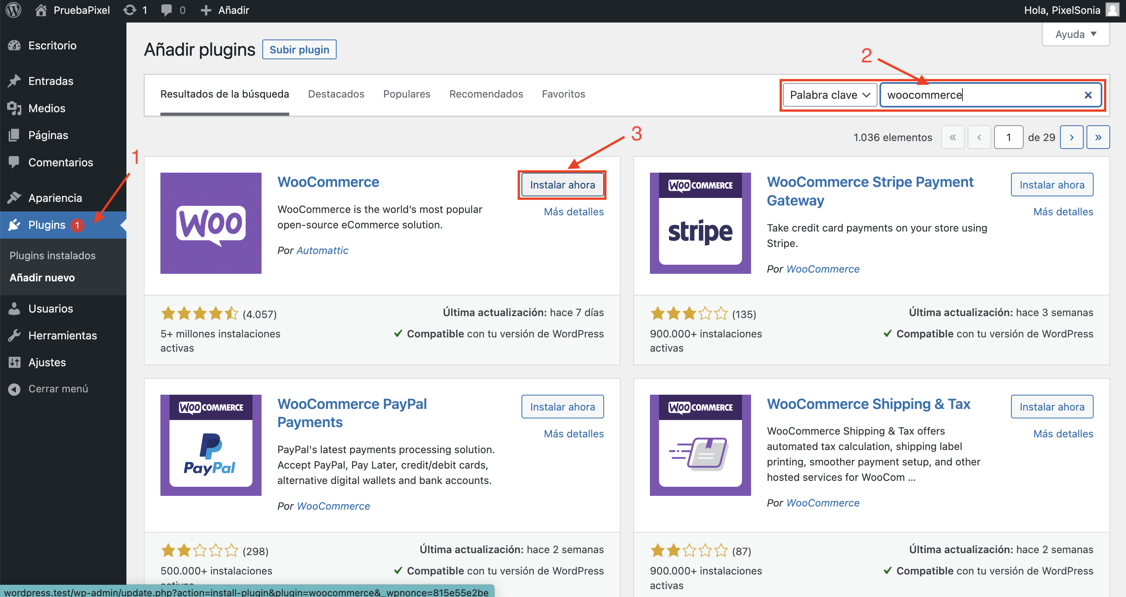1126x597 pixels.
Task: Open the Apariencia brush icon
Action: [15, 198]
